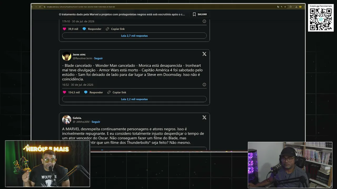The width and height of the screenshot is (337, 189).
Task: Click the 154,5 mil like count
Action: tap(74, 92)
